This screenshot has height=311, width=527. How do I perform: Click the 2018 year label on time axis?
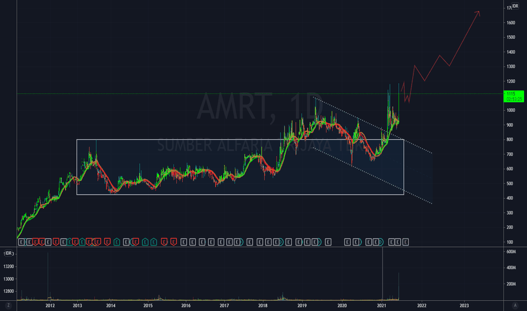[263, 305]
